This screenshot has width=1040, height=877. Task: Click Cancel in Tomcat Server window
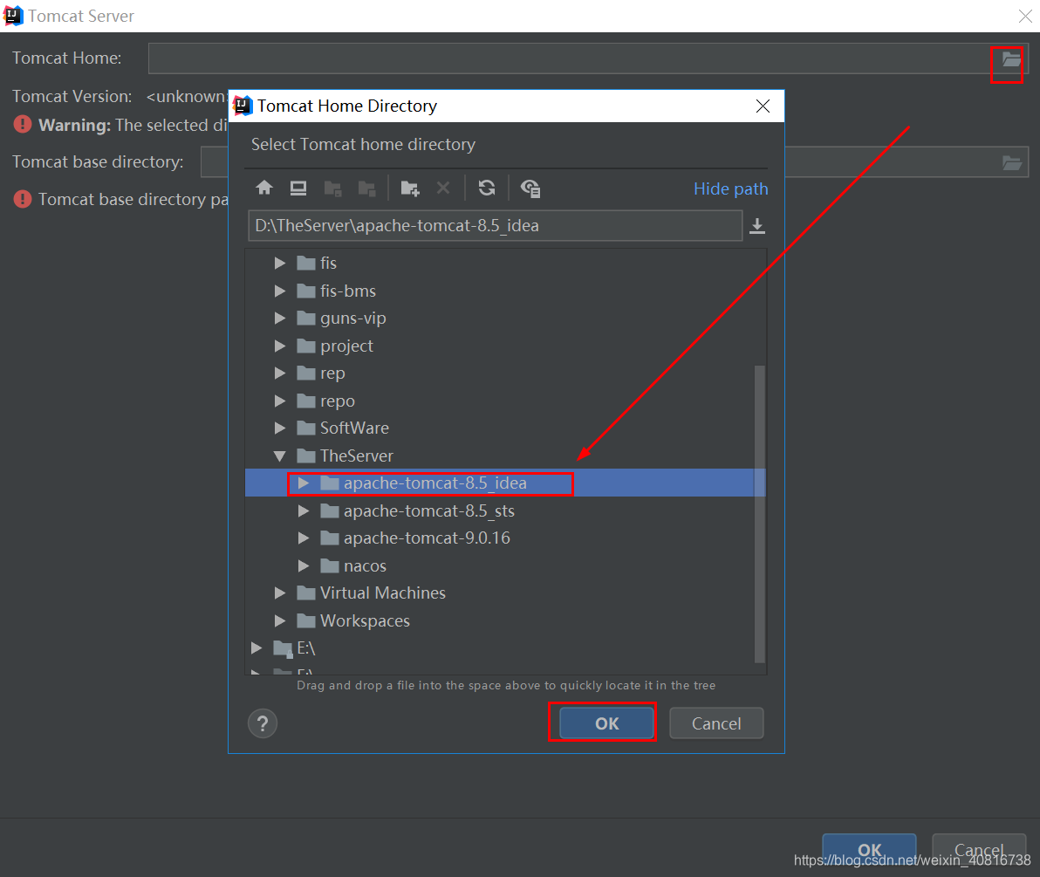pos(979,850)
